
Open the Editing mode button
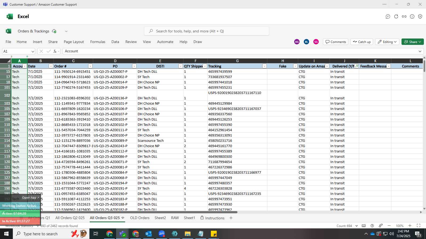387,42
